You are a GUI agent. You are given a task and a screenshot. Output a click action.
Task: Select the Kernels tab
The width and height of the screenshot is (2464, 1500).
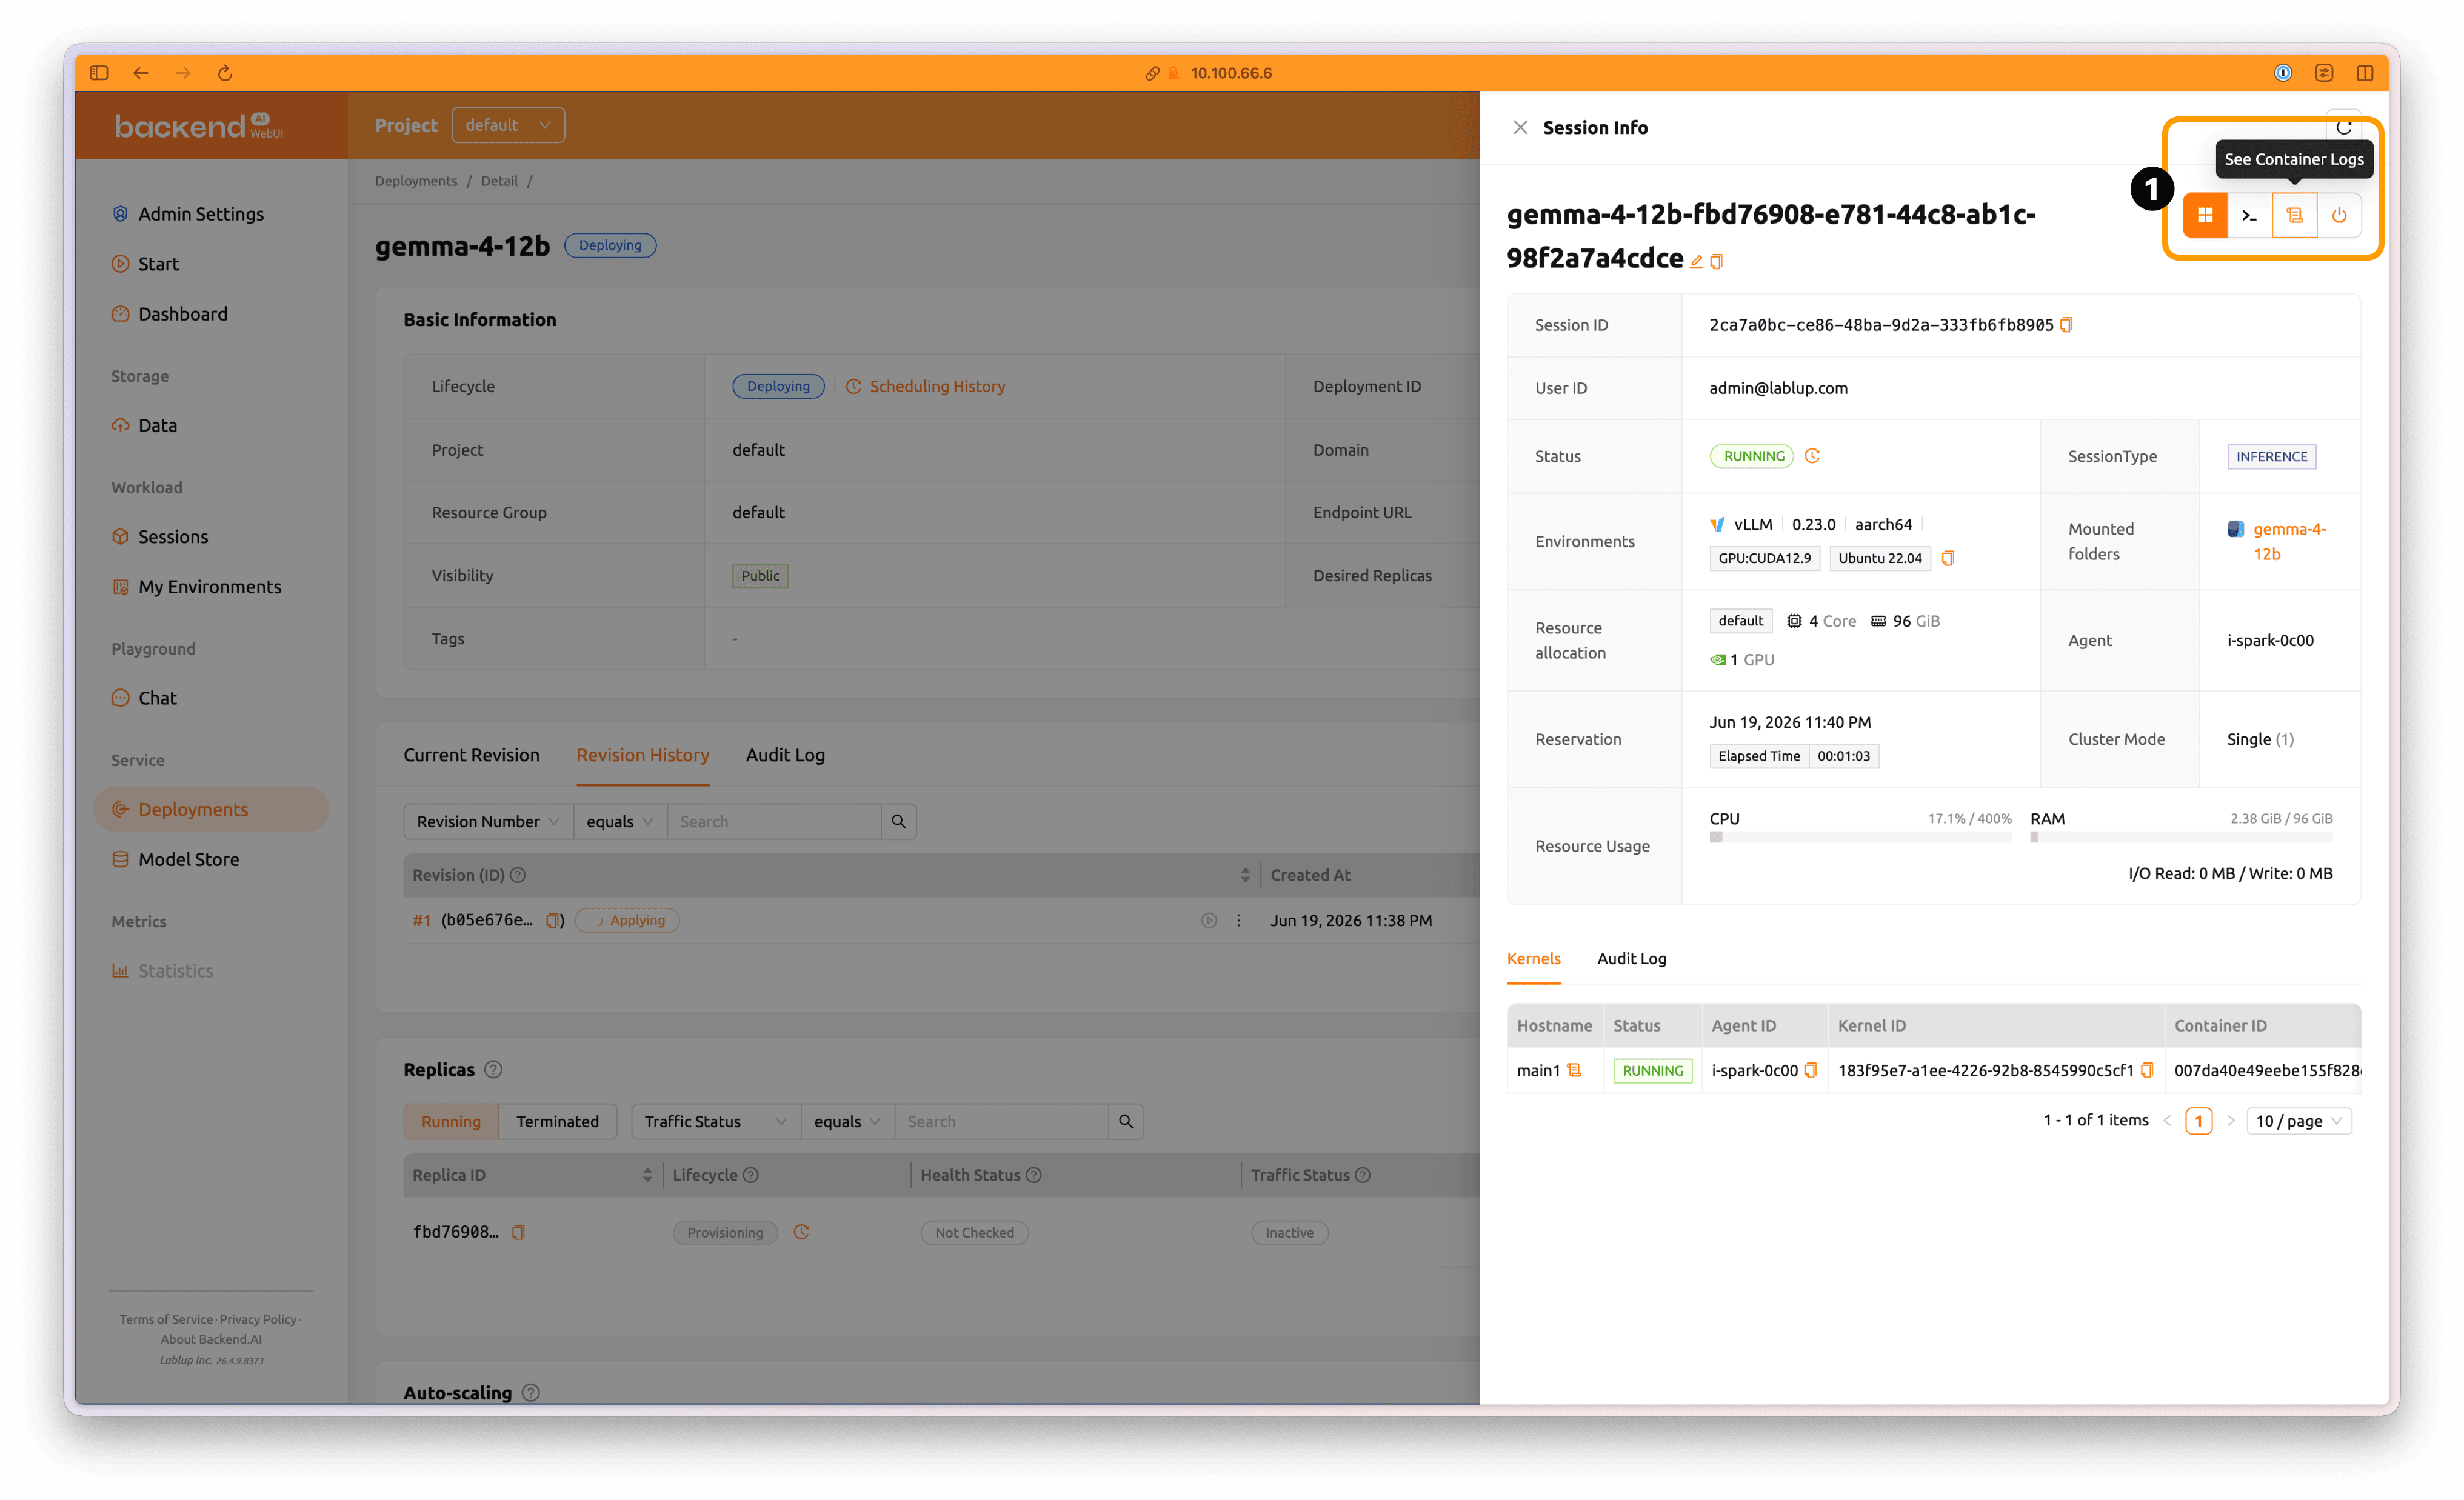coord(1533,958)
